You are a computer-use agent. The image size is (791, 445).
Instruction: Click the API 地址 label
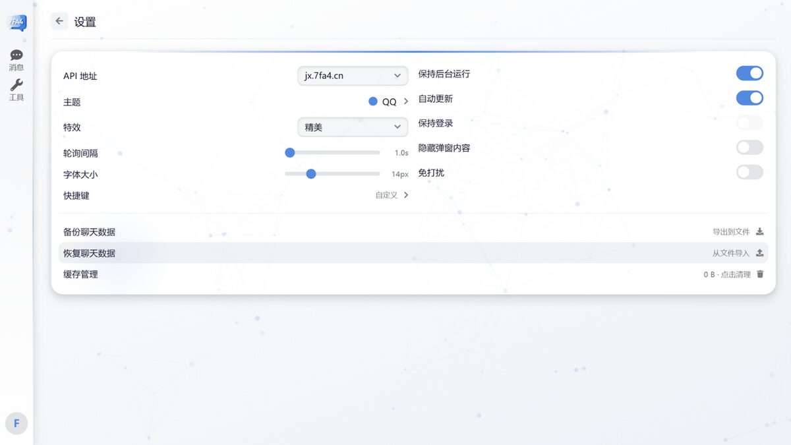80,76
